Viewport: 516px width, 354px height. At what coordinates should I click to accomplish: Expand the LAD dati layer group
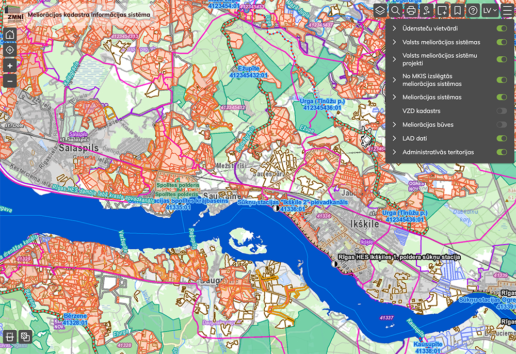395,138
